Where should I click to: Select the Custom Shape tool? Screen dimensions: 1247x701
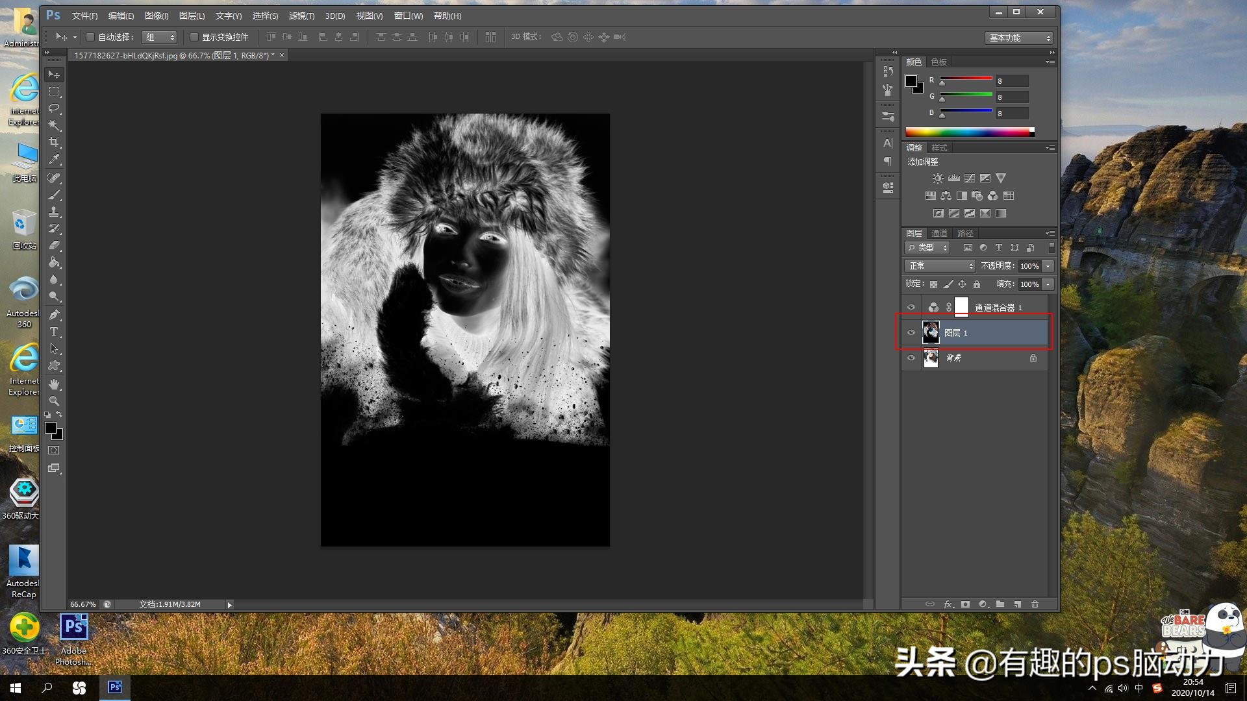(x=54, y=365)
